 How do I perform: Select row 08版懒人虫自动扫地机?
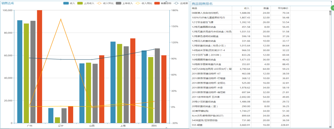click(241, 13)
